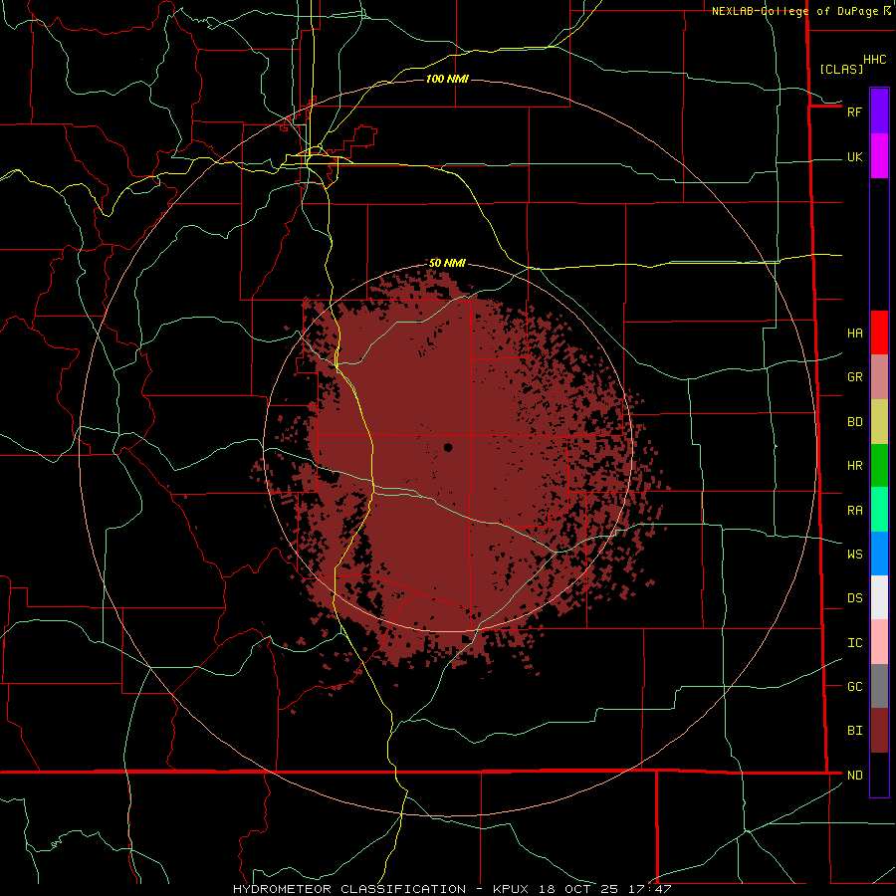Image resolution: width=896 pixels, height=896 pixels.
Task: Click the UK legend label
Action: click(x=854, y=156)
